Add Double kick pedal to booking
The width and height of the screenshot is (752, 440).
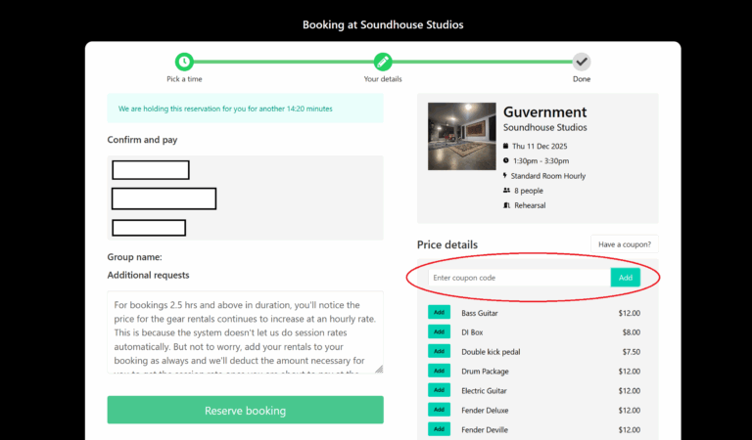coord(439,351)
